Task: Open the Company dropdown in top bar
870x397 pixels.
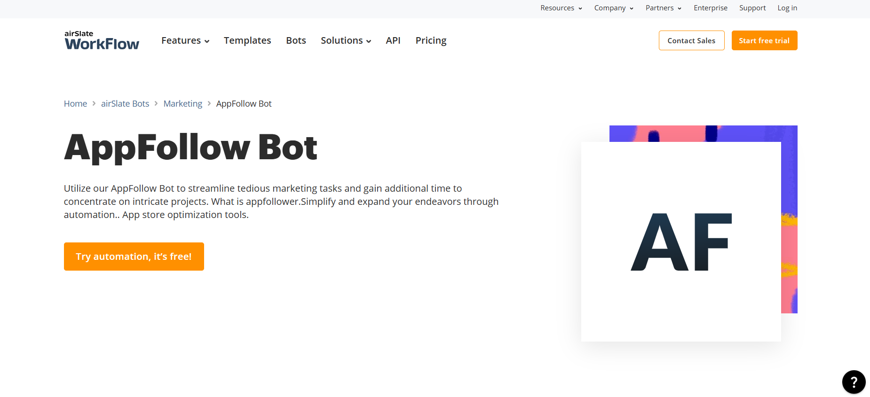Action: 614,8
